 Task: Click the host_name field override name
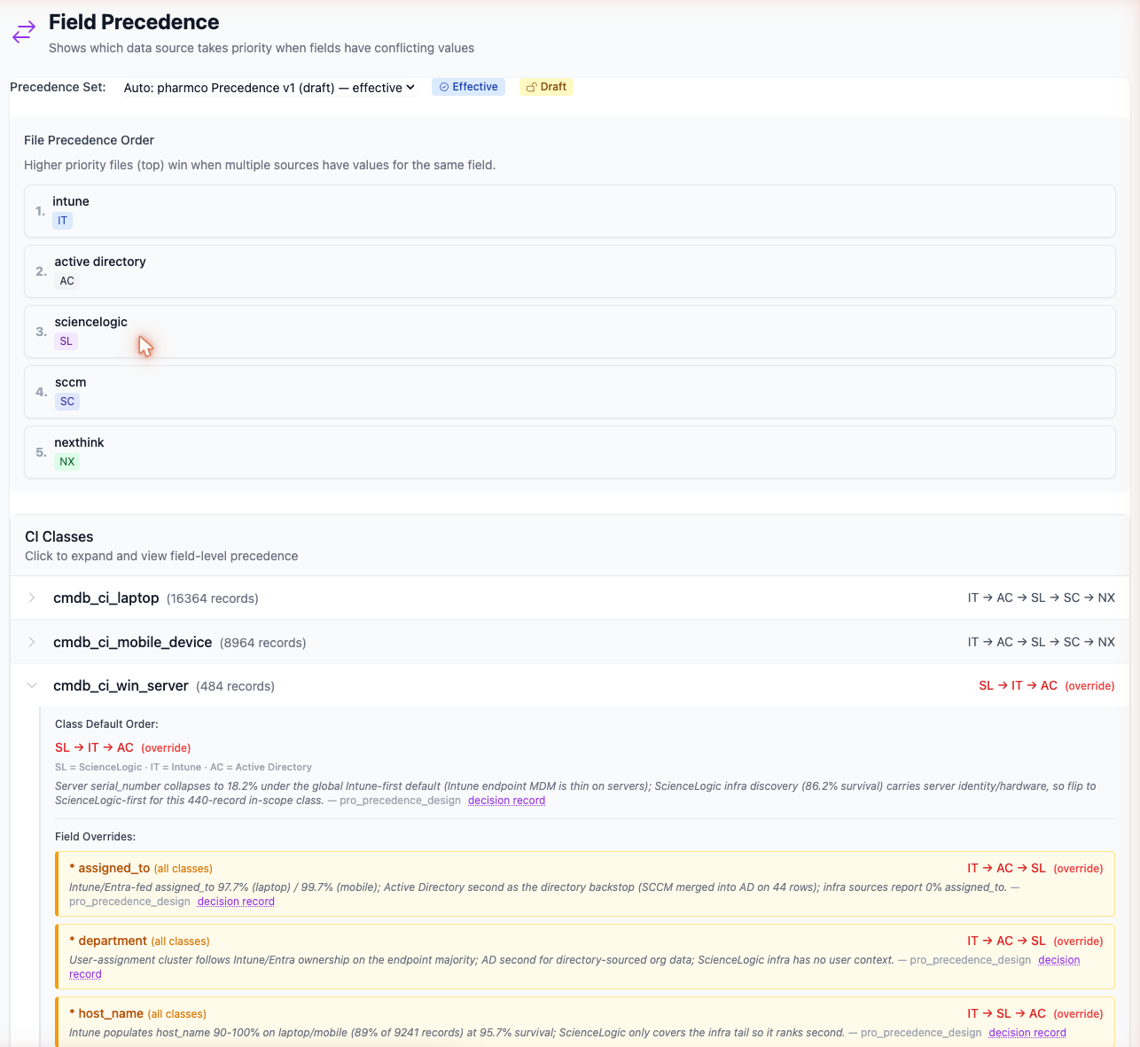(x=111, y=1013)
